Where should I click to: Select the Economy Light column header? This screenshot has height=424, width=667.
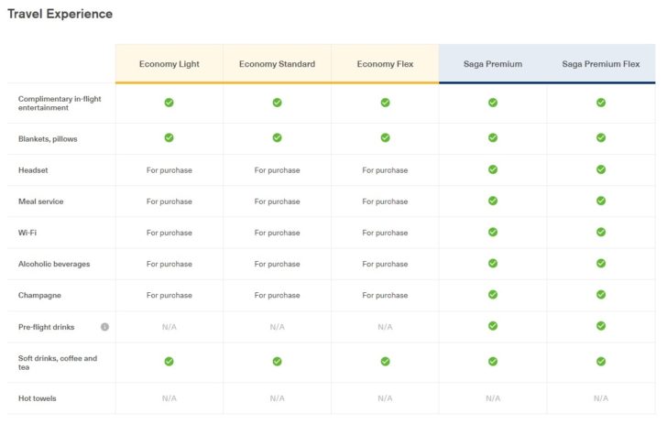coord(169,64)
